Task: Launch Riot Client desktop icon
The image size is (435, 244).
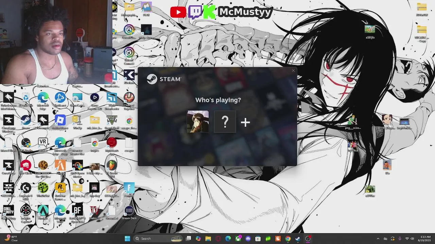Action: [26, 168]
